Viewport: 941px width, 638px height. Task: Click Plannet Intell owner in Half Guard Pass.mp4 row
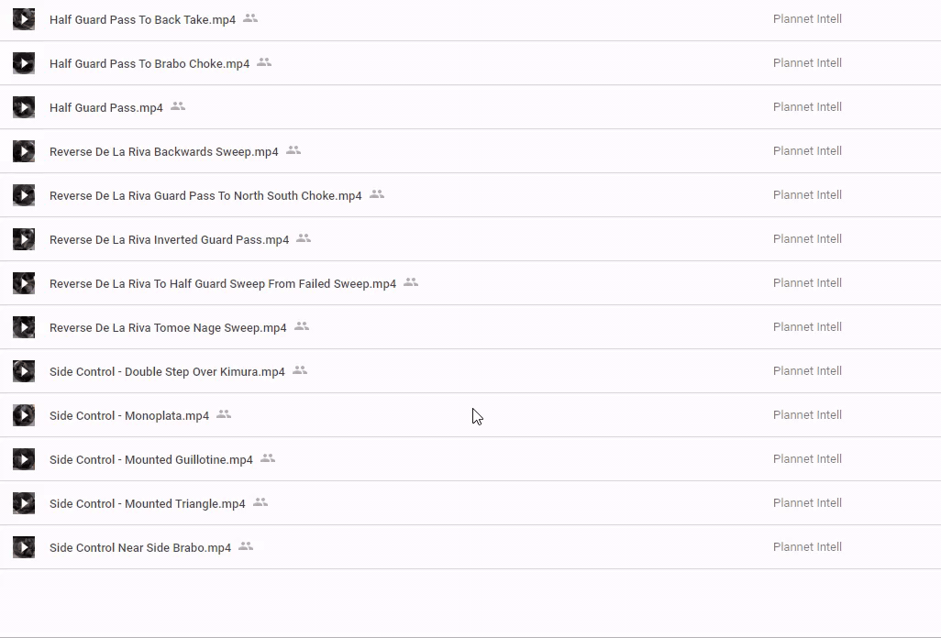(807, 107)
